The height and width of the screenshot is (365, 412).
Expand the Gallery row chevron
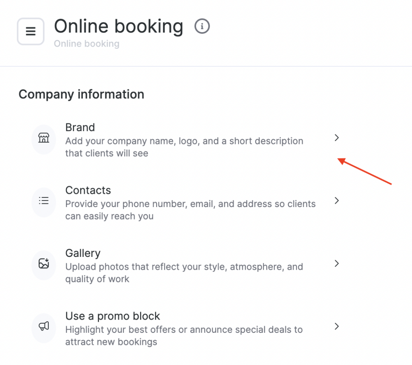337,263
